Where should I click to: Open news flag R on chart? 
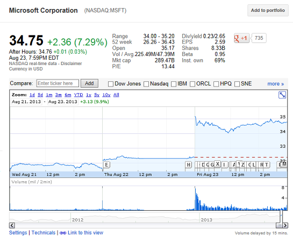point(262,165)
